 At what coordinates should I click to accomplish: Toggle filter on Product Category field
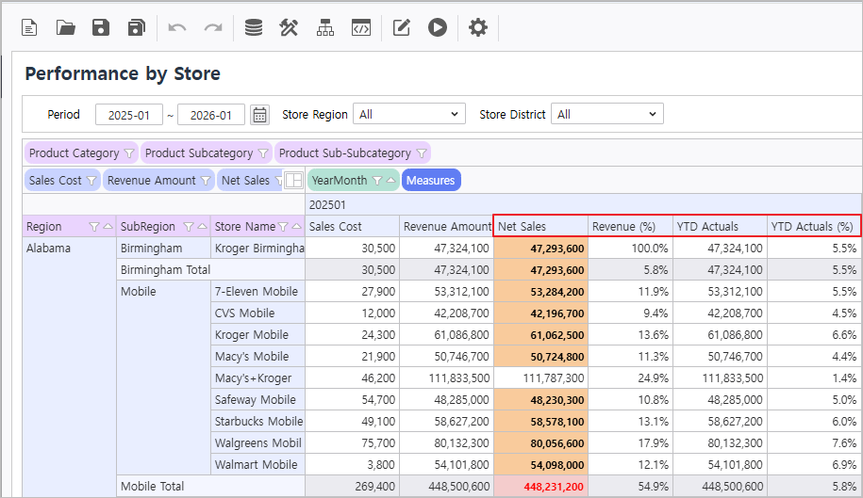129,153
